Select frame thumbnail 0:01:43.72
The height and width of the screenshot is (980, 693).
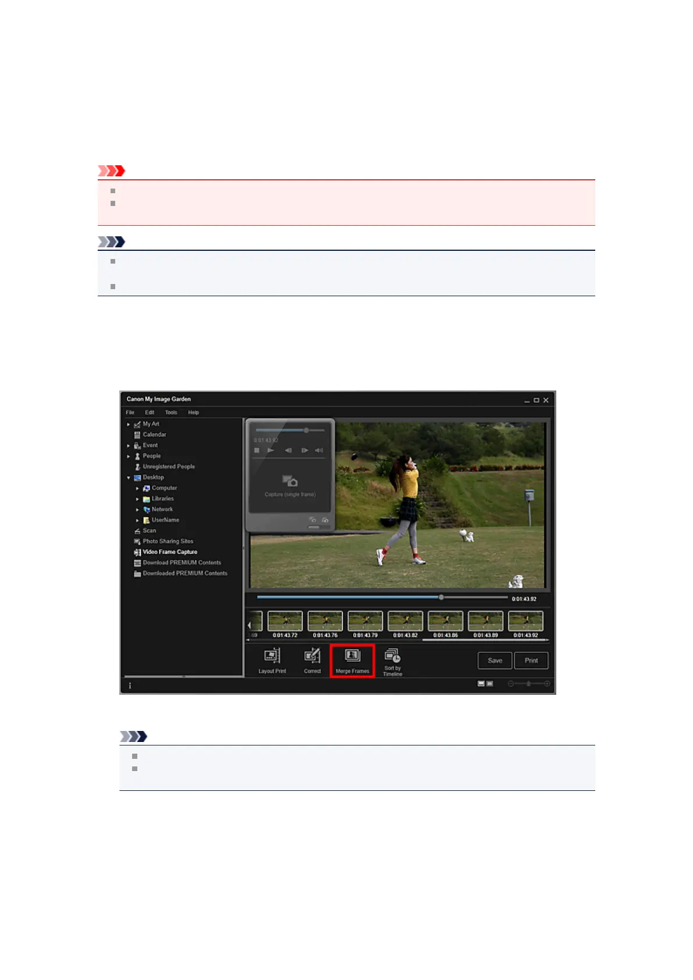tap(285, 621)
